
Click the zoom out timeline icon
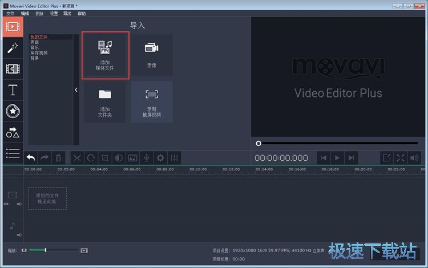[x=24, y=250]
